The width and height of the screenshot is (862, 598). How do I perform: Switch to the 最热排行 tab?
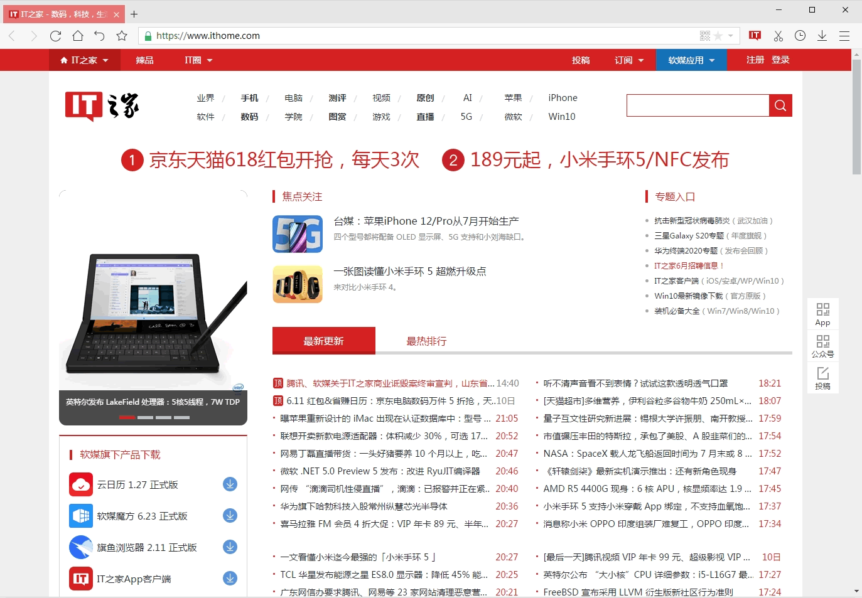pos(426,341)
